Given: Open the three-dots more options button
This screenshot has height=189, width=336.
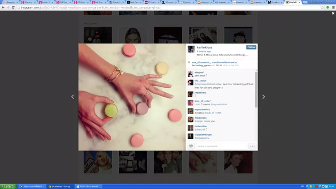Looking at the screenshot, I should pos(252,146).
